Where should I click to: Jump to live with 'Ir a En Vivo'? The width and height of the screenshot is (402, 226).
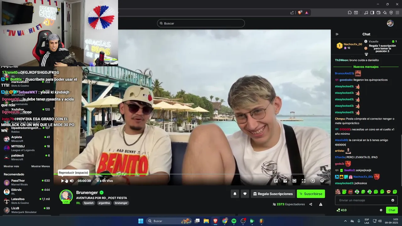coord(105,181)
